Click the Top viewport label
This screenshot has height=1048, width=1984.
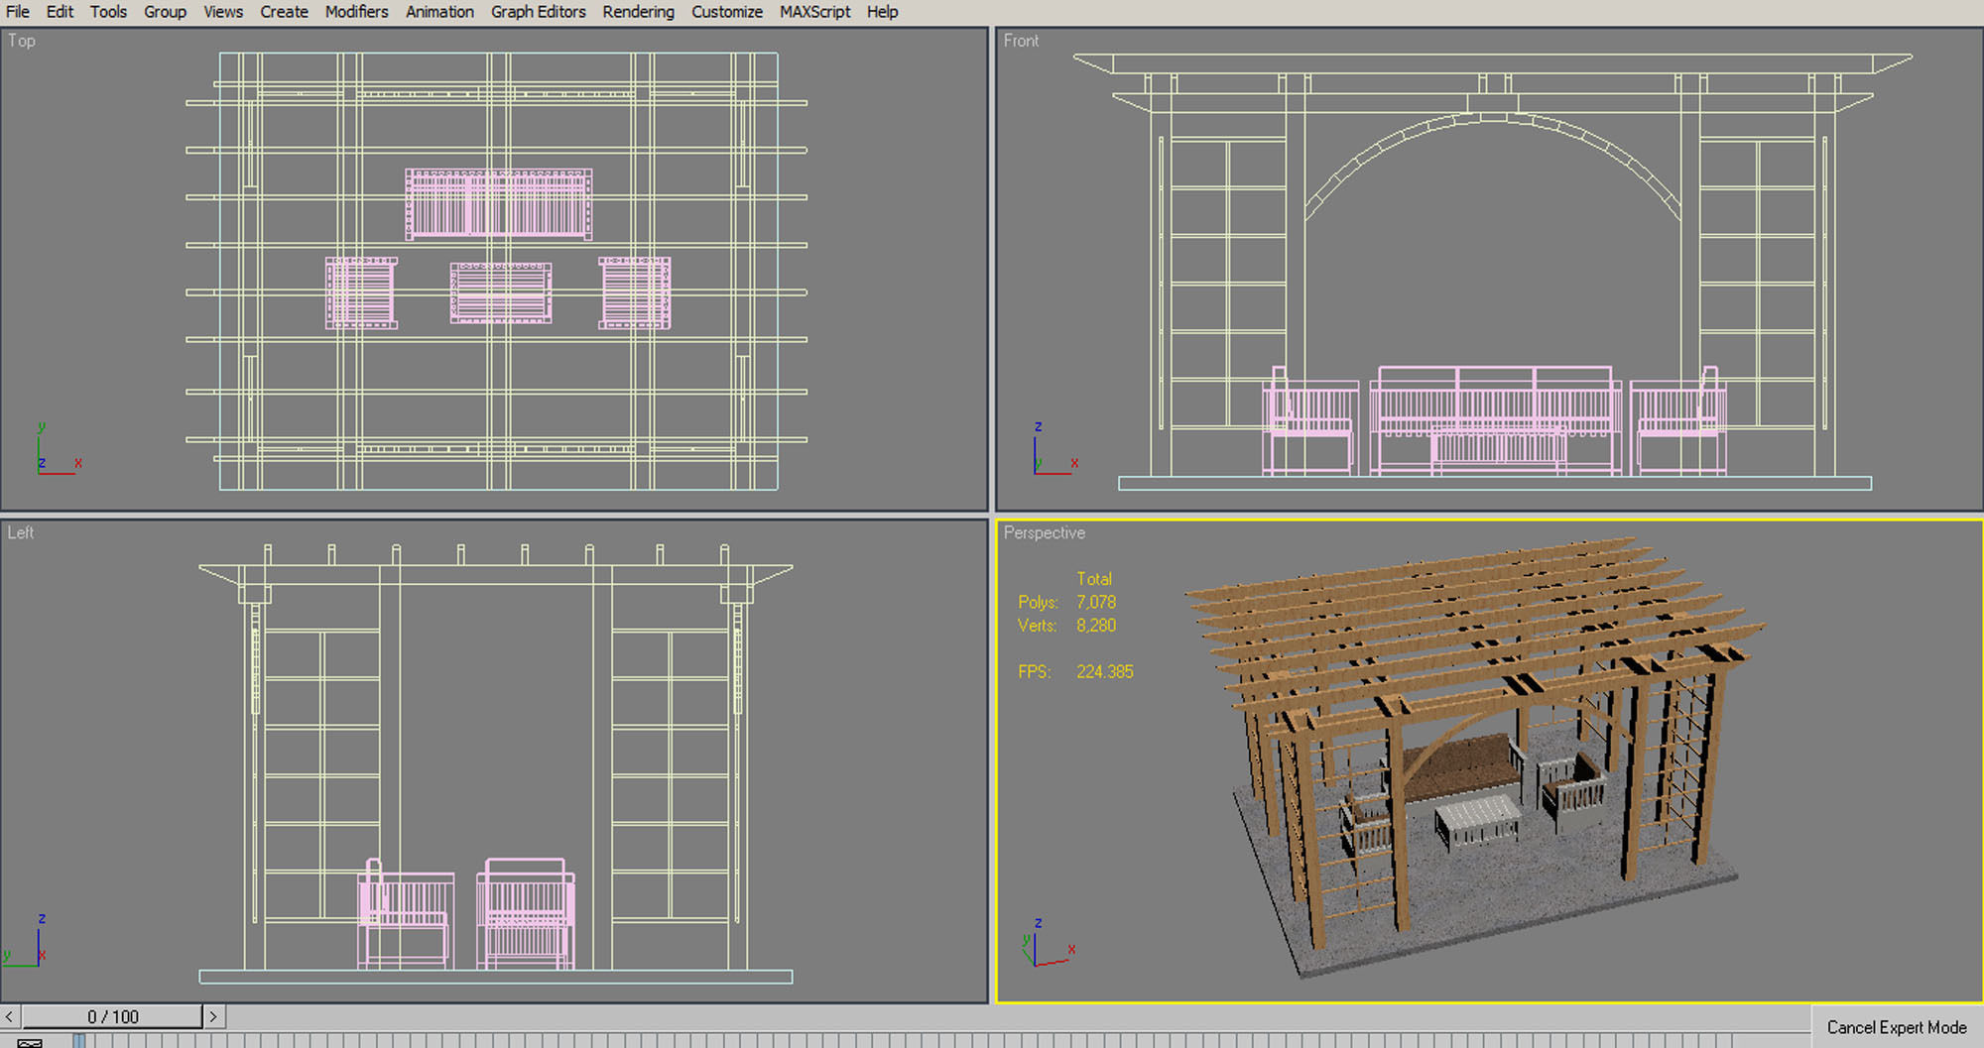(x=22, y=41)
